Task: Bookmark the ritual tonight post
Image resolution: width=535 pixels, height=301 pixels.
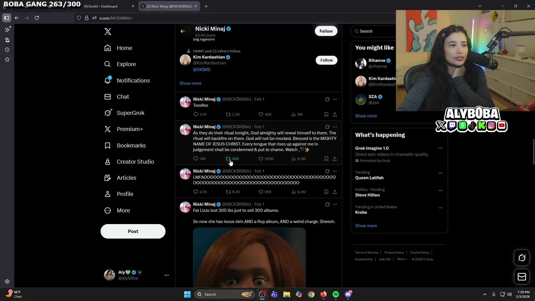Action: click(326, 159)
